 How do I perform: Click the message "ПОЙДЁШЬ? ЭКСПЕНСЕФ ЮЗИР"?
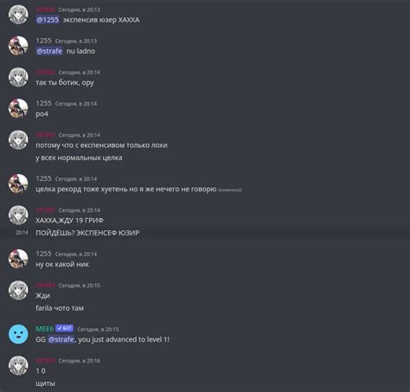[87, 233]
